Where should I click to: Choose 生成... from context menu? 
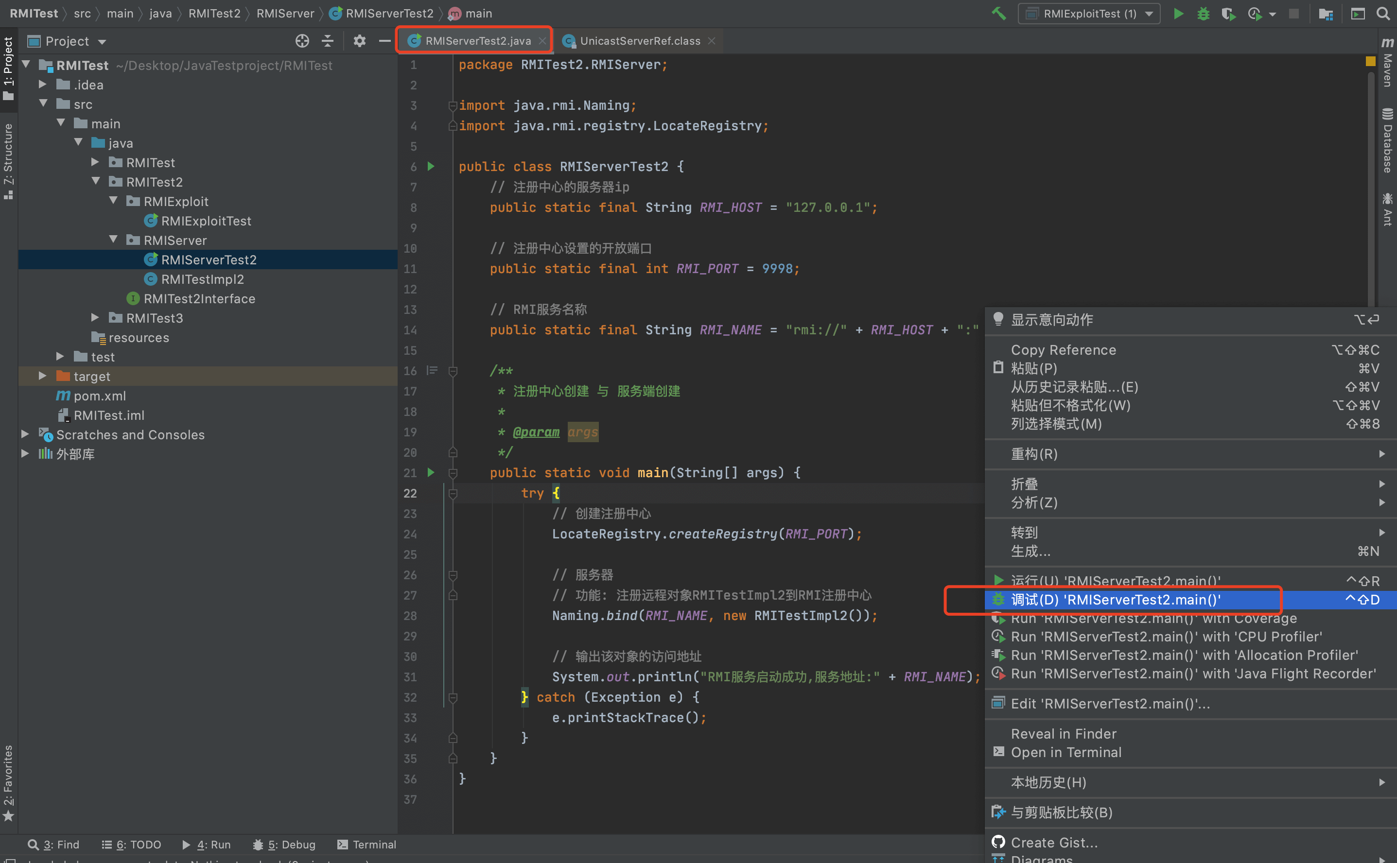point(1190,551)
